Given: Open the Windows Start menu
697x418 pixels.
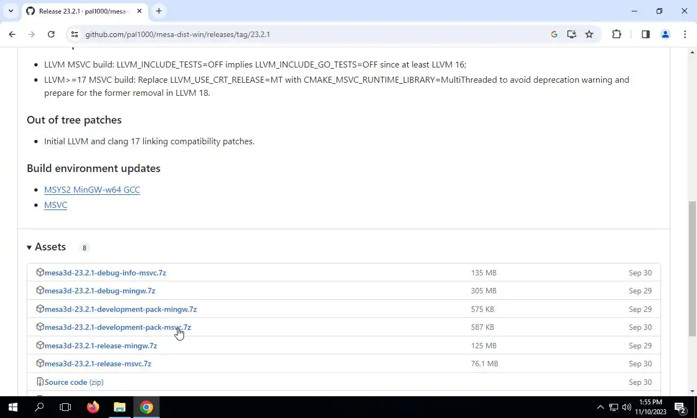Looking at the screenshot, I should (x=13, y=407).
